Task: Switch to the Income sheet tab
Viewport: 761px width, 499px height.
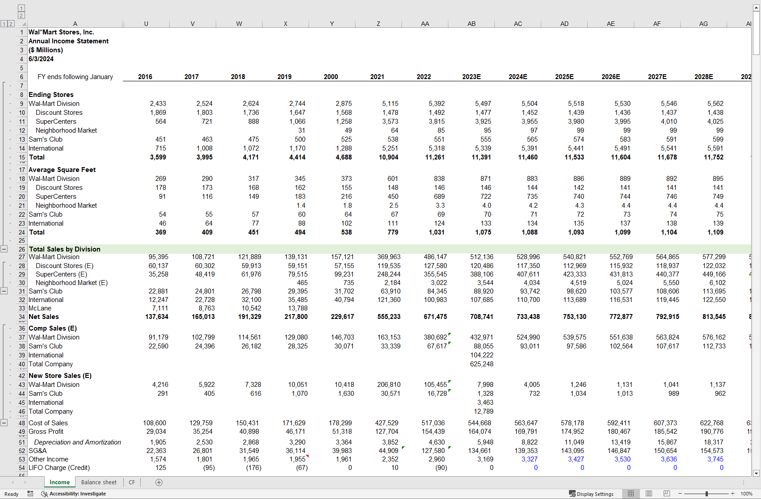Action: (59, 482)
